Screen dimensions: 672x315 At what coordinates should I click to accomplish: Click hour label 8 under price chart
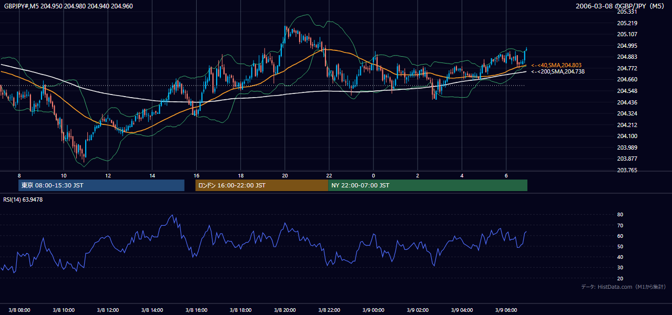tap(19, 175)
